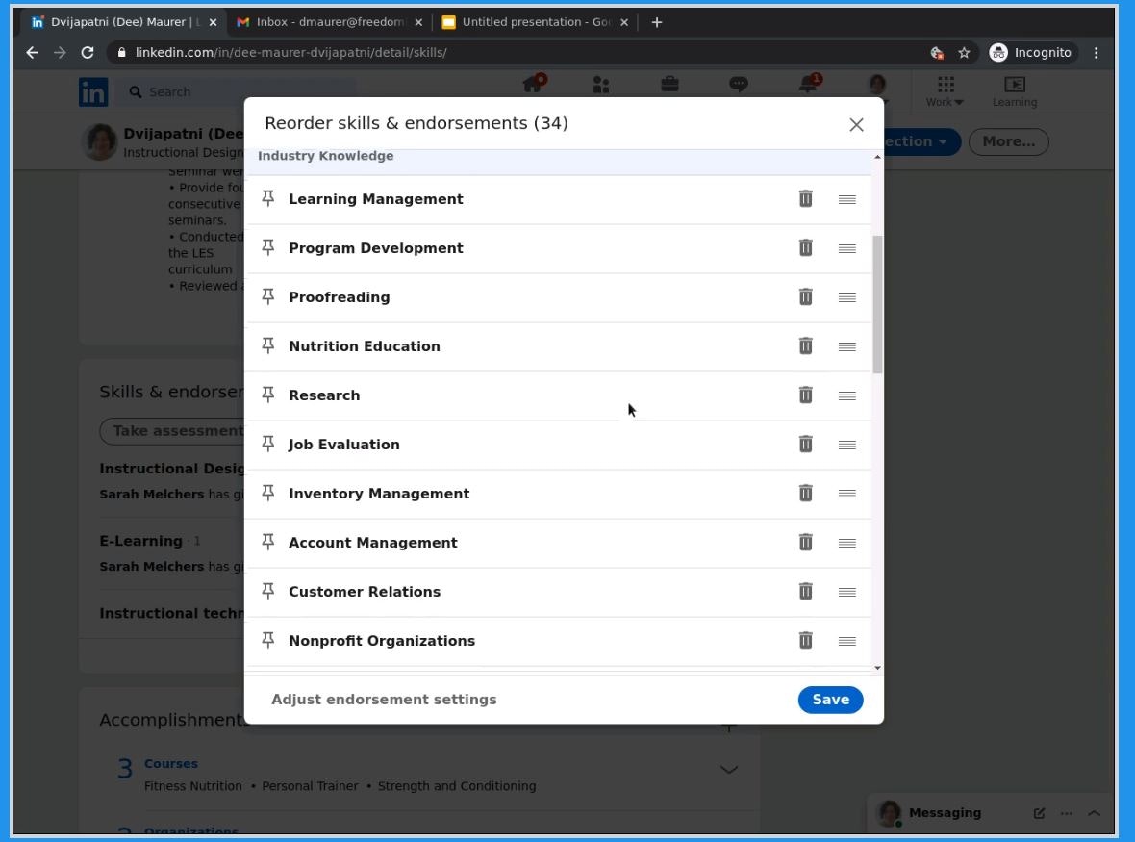Bookmark this page with star icon

point(964,52)
